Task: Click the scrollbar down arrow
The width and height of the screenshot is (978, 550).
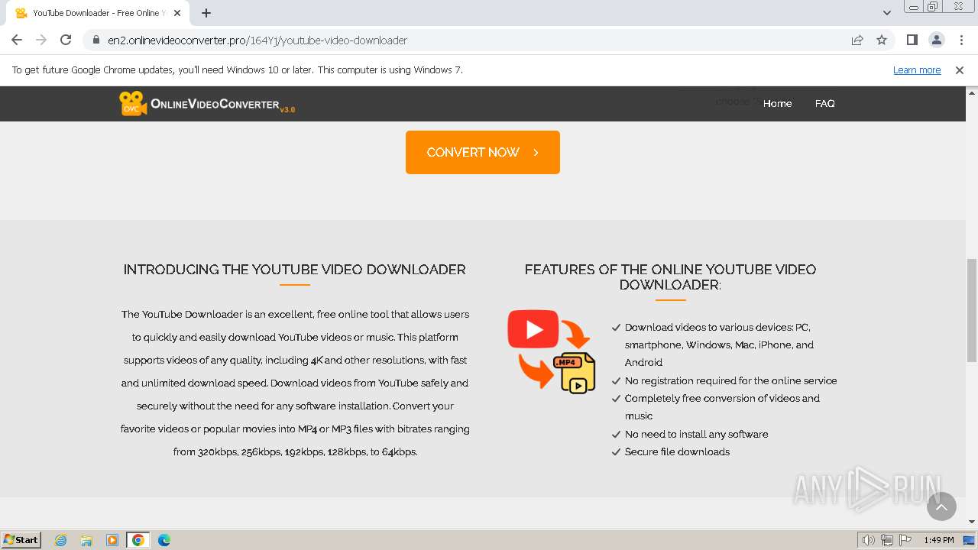Action: (x=971, y=522)
